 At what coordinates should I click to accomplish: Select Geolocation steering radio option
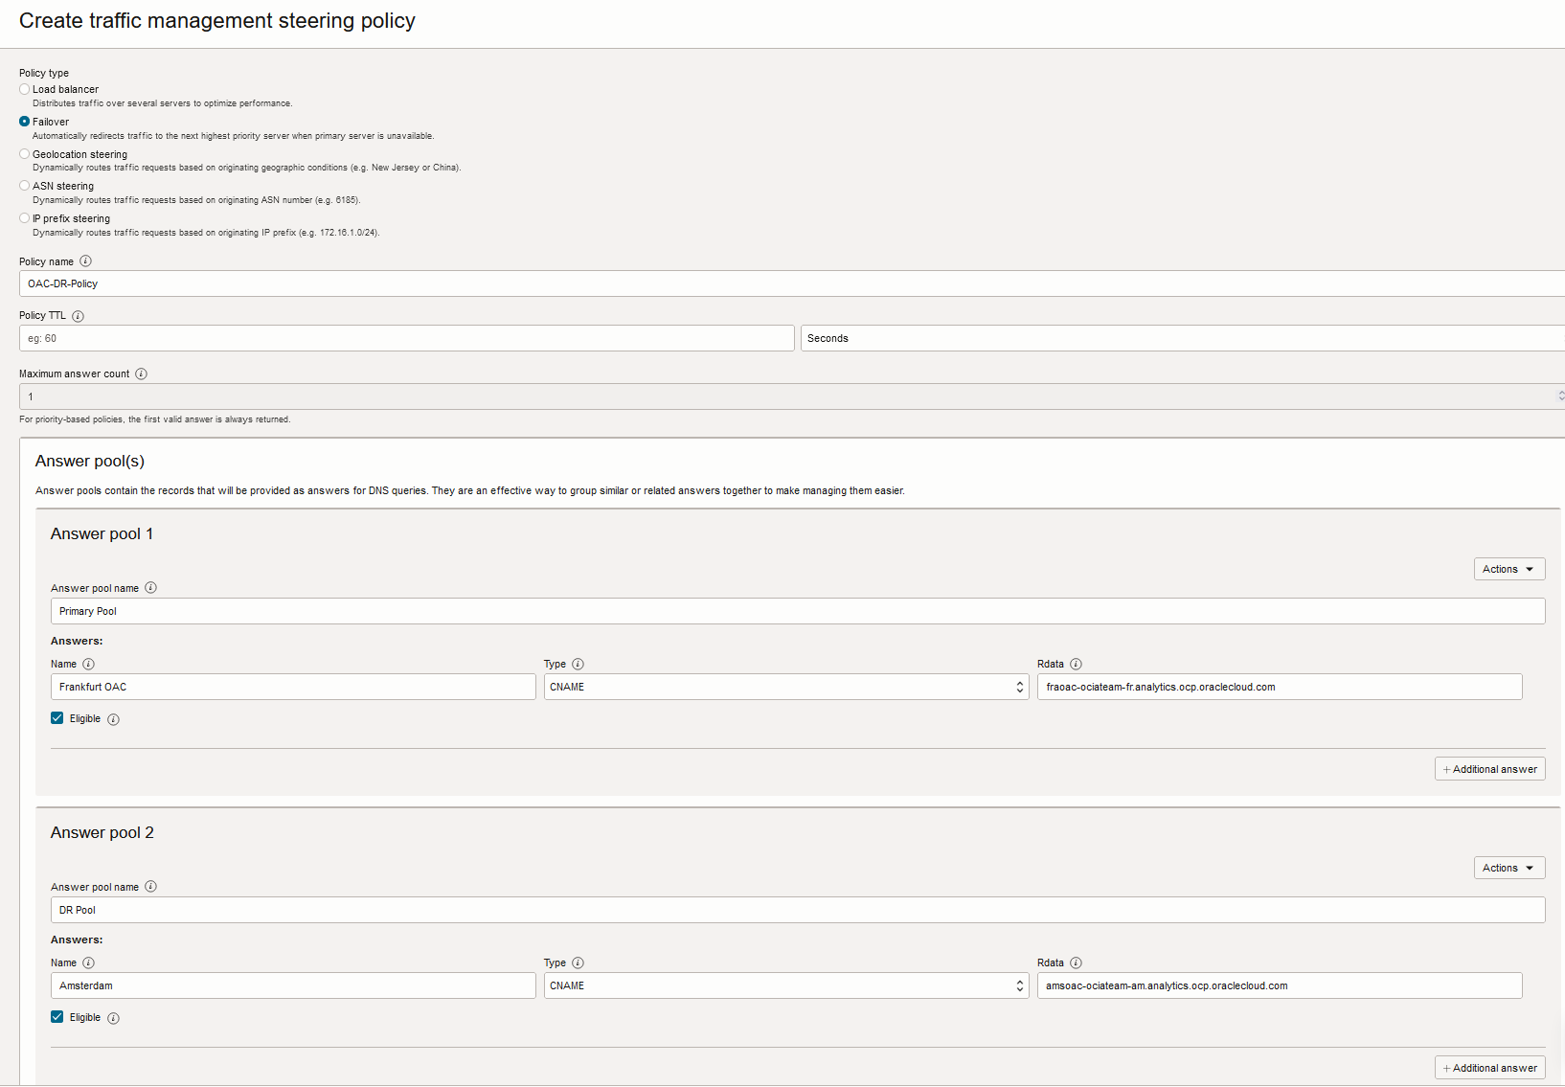(25, 154)
